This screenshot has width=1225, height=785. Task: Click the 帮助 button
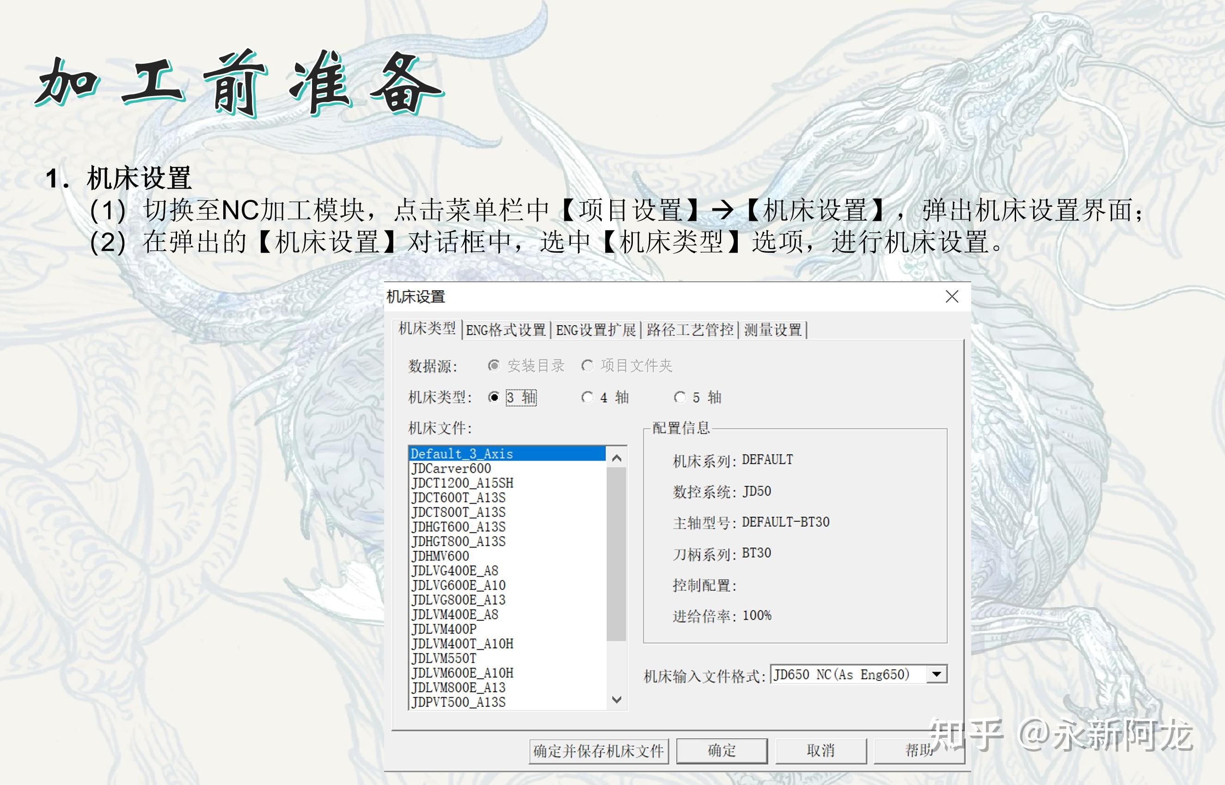coord(919,750)
